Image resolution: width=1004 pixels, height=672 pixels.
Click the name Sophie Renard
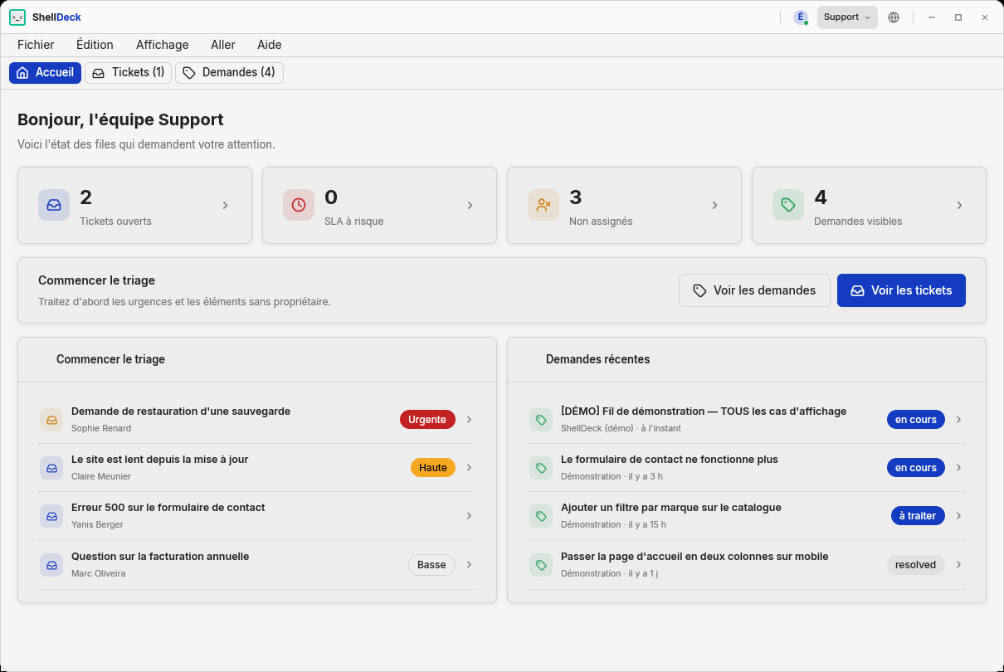point(101,428)
